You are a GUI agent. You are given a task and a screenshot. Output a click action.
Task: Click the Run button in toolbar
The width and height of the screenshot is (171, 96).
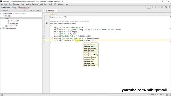[x=153, y=7]
